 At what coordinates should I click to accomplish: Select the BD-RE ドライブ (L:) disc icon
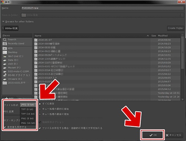(5, 75)
